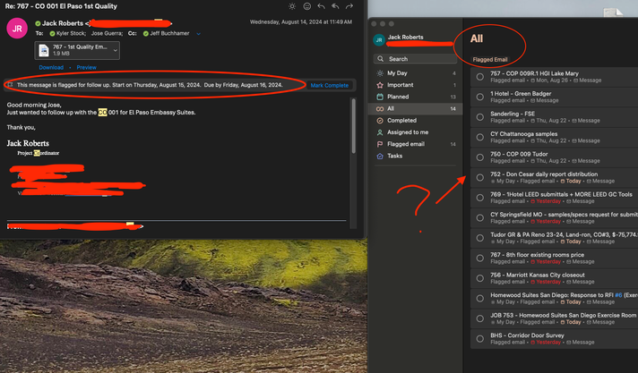638x373 pixels.
Task: Open JR avatar in the email header
Action: coord(17,29)
